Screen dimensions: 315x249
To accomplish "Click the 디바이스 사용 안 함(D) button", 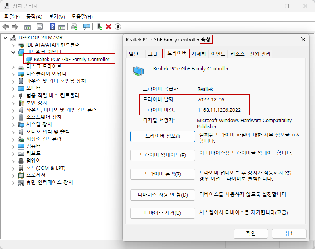I will [x=163, y=195].
